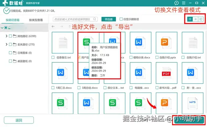The width and height of the screenshot is (207, 127).
Task: Check the 3周总结.docx checkbox
Action: [x=79, y=88]
